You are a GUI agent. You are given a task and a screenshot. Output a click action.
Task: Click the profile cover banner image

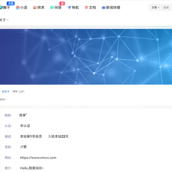click(x=86, y=57)
